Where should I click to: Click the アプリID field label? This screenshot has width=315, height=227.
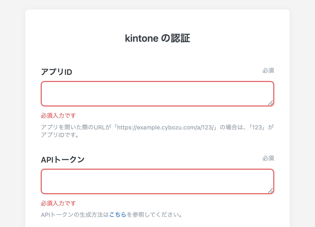(x=57, y=72)
